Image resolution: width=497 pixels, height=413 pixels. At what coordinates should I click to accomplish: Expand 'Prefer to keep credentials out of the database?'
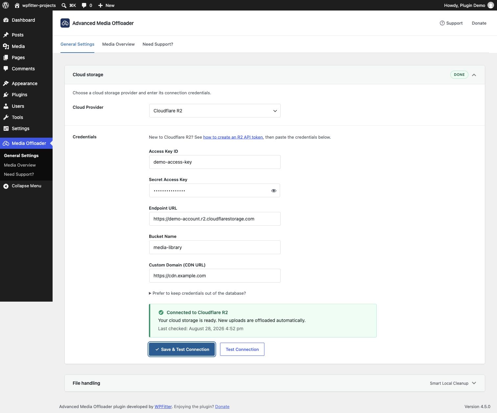(x=197, y=293)
